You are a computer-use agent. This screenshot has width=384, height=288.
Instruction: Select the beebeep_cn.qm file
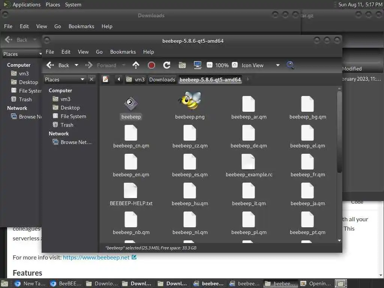[131, 136]
